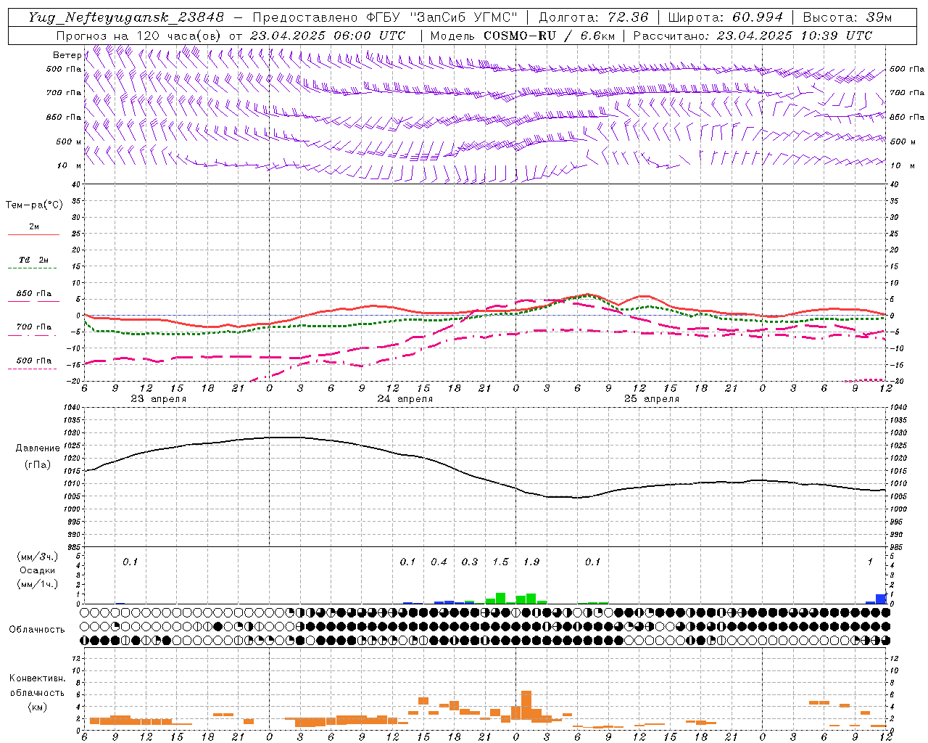Click the Облачность cloud cover label
Image resolution: width=928 pixels, height=743 pixels.
coord(37,629)
